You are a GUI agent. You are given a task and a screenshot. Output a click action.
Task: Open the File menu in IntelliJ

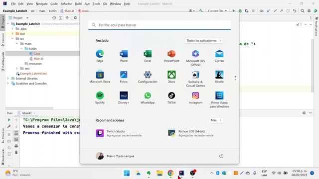13,4
